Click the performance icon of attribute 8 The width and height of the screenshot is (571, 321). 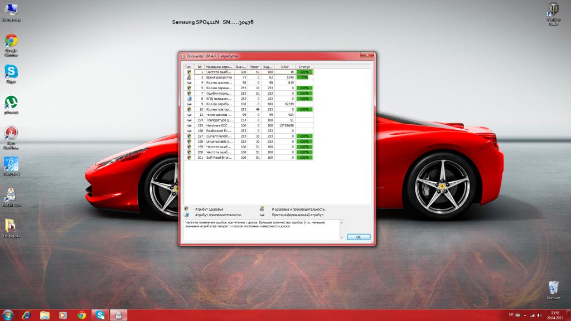click(x=189, y=99)
